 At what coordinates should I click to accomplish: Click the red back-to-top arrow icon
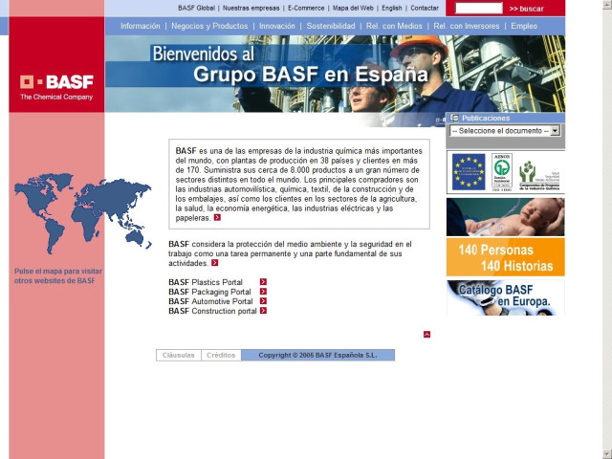pyautogui.click(x=427, y=335)
